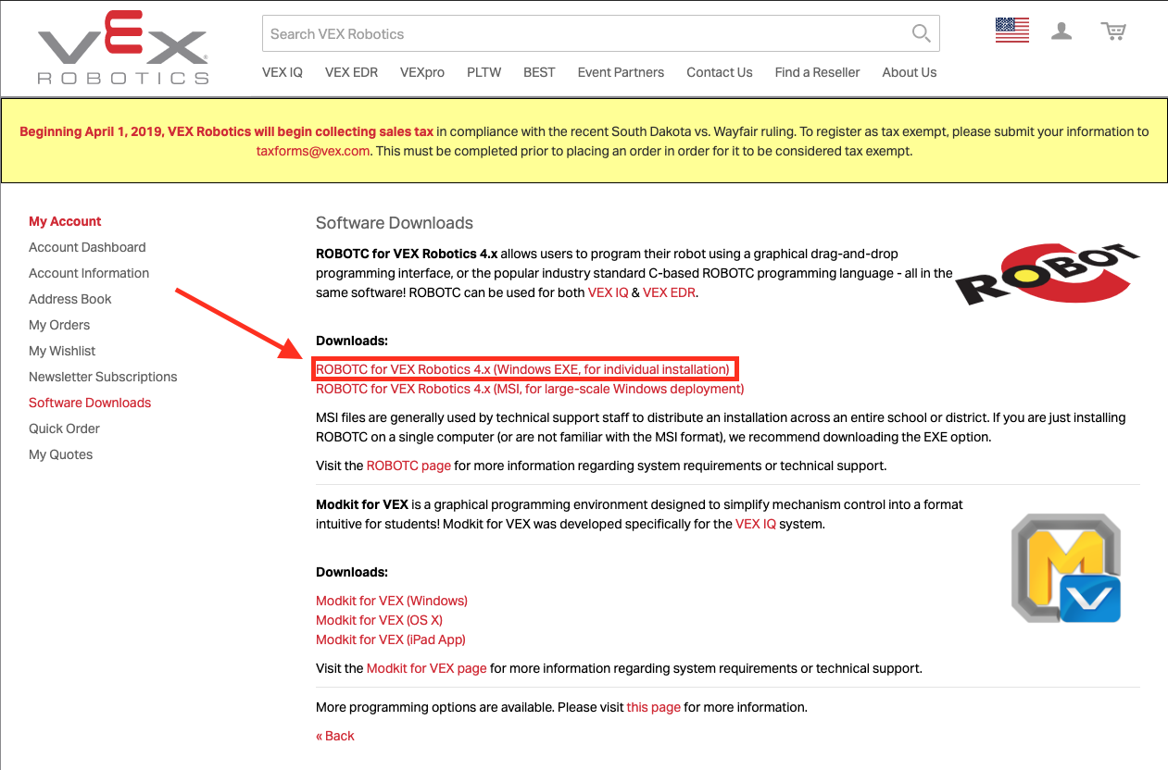This screenshot has width=1168, height=770.
Task: Open the PLTW menu item
Action: (484, 72)
